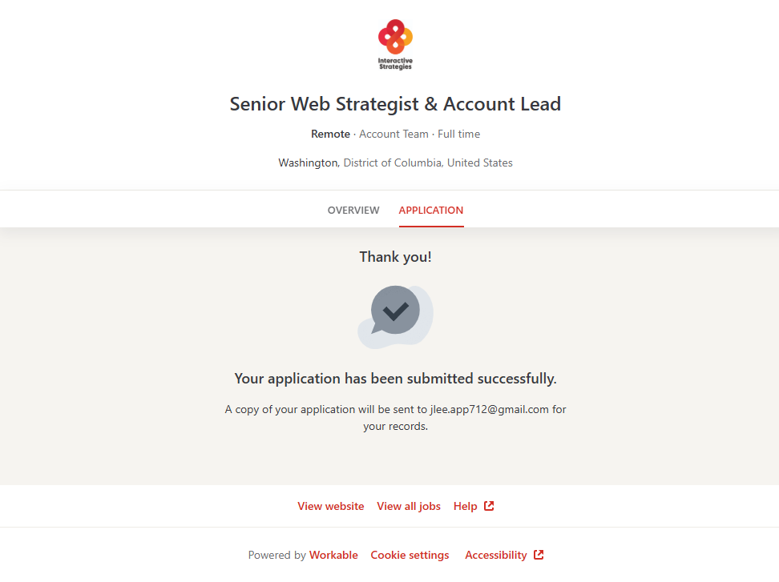The width and height of the screenshot is (779, 582).
Task: Switch to the Overview tab
Action: [x=353, y=211]
